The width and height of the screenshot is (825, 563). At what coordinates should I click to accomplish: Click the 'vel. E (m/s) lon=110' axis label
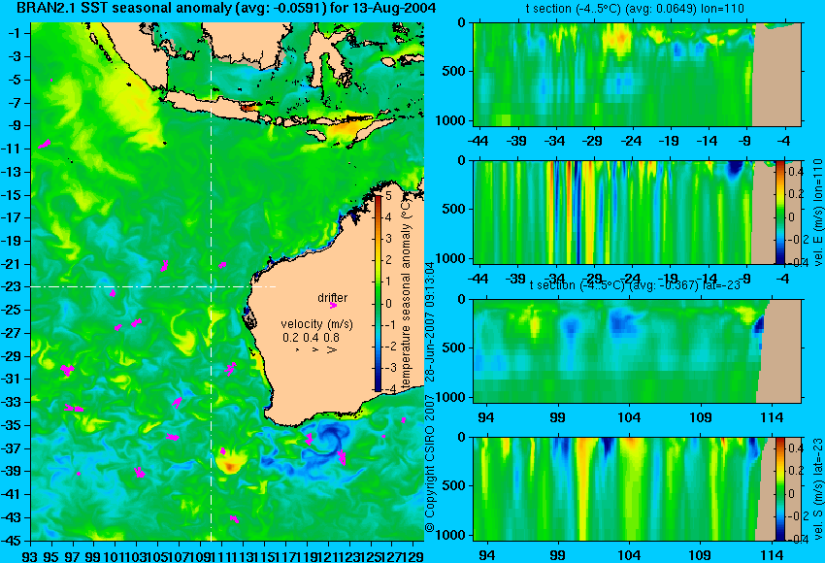coord(818,213)
